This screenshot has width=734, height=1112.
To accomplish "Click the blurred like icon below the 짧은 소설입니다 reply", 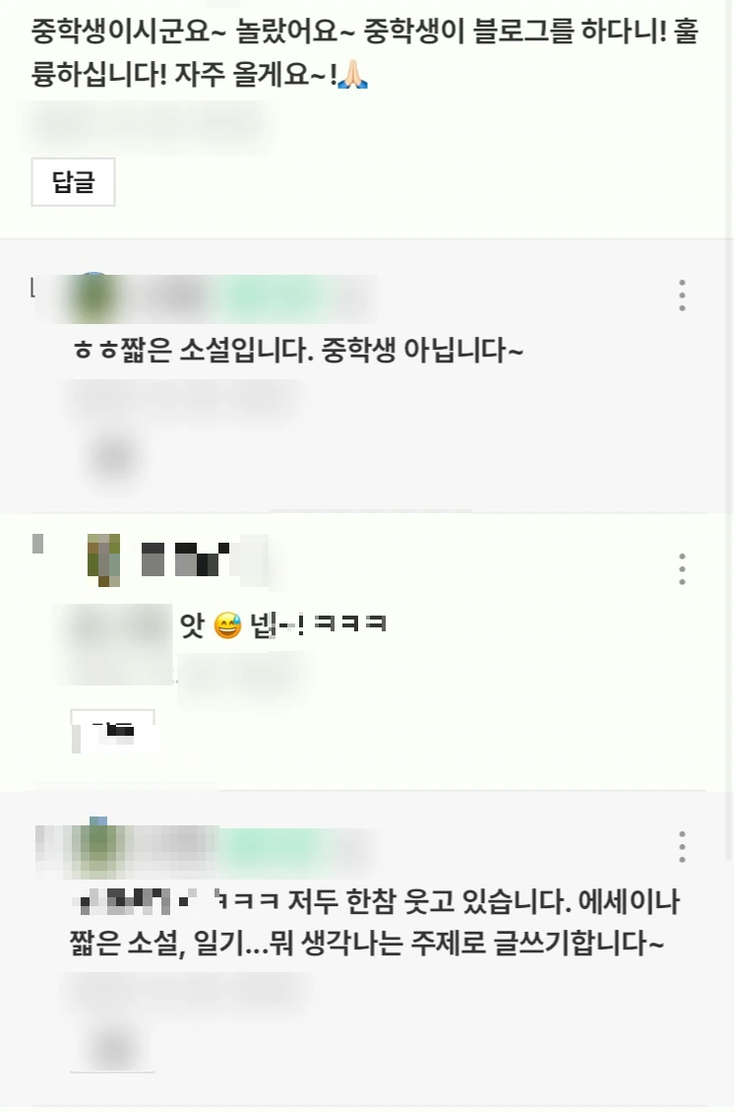I will point(113,455).
